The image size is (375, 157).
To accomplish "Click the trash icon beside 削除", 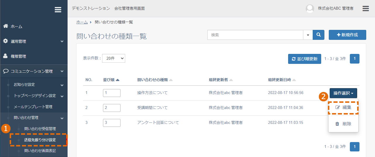I will [x=337, y=124].
